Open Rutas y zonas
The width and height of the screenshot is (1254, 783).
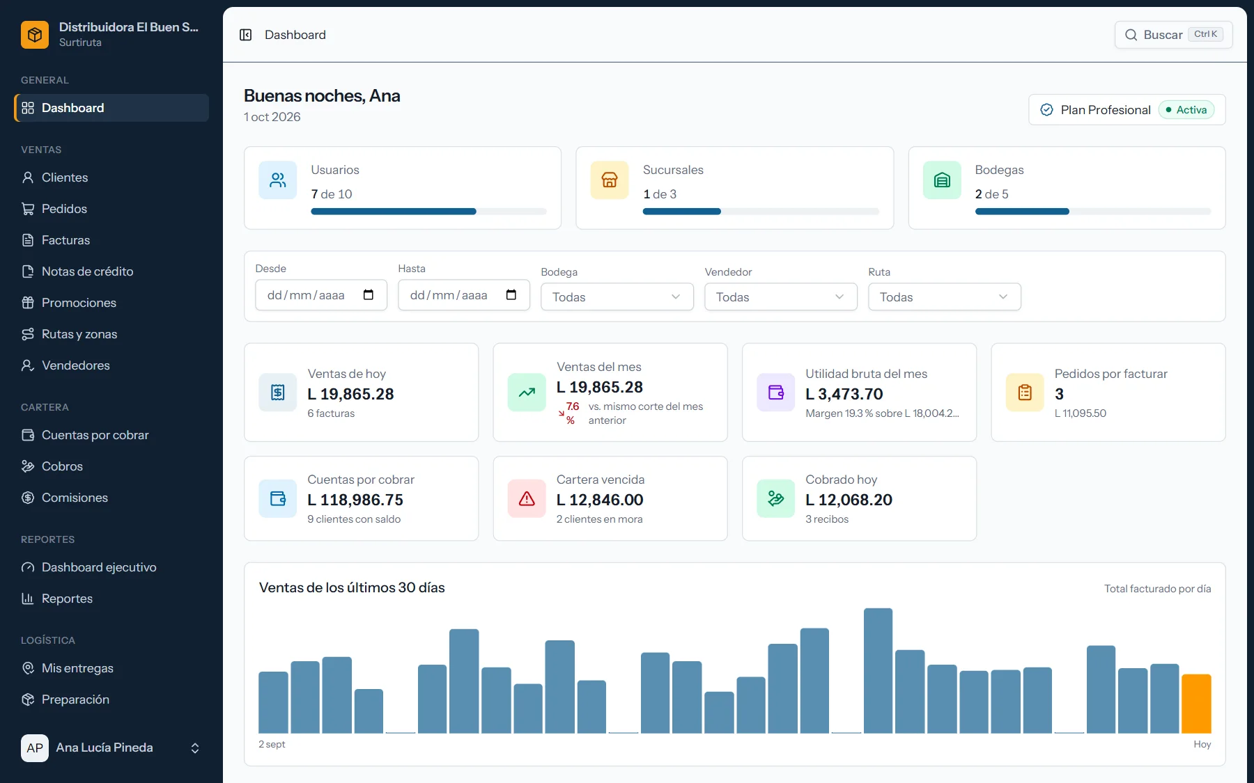111,334
